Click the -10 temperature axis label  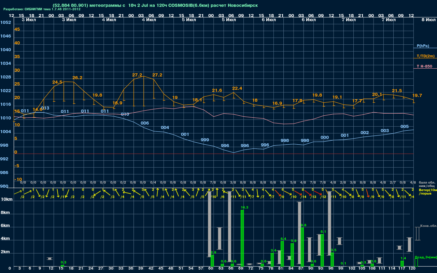(18, 179)
